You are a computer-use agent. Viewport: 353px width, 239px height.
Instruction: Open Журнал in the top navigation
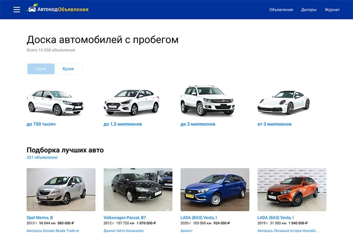coord(332,10)
